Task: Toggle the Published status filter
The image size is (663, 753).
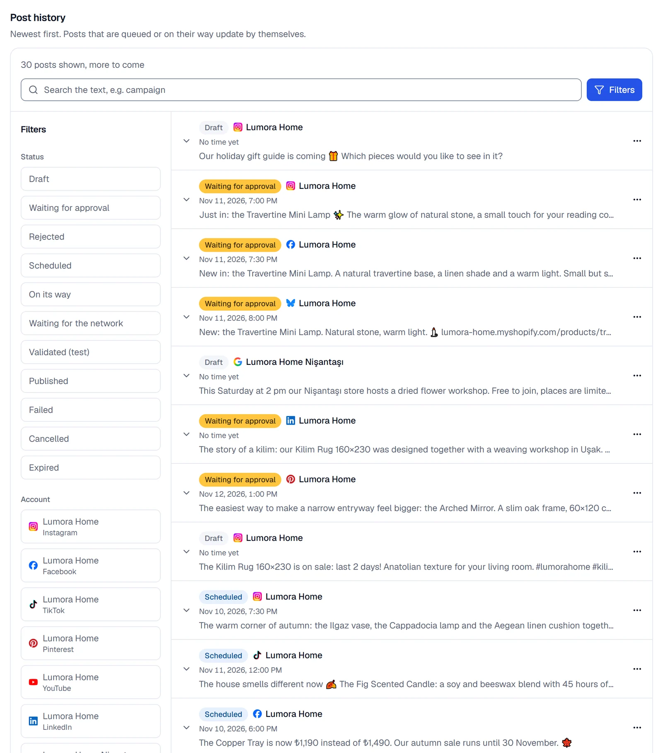Action: (x=91, y=381)
